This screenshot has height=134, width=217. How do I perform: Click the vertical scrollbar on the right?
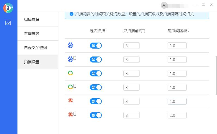pos(216,75)
